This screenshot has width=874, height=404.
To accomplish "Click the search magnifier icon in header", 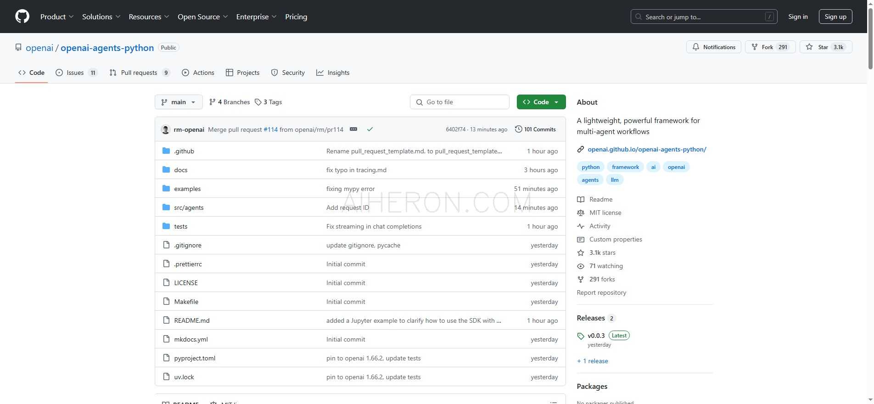I will [x=639, y=17].
